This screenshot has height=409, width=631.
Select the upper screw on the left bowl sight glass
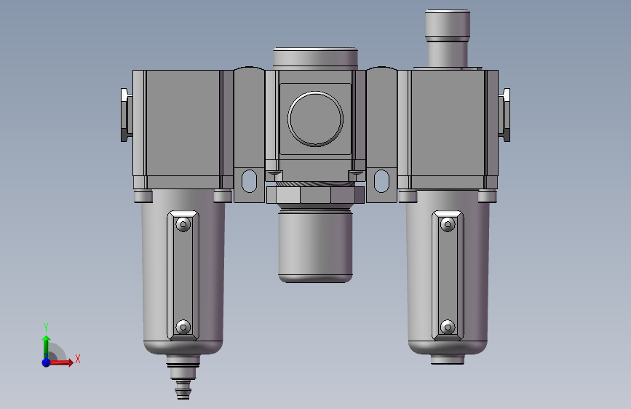183,224
